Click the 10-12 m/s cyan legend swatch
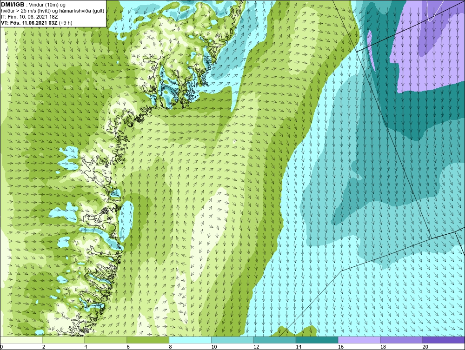465x350 pixels. coord(232,340)
